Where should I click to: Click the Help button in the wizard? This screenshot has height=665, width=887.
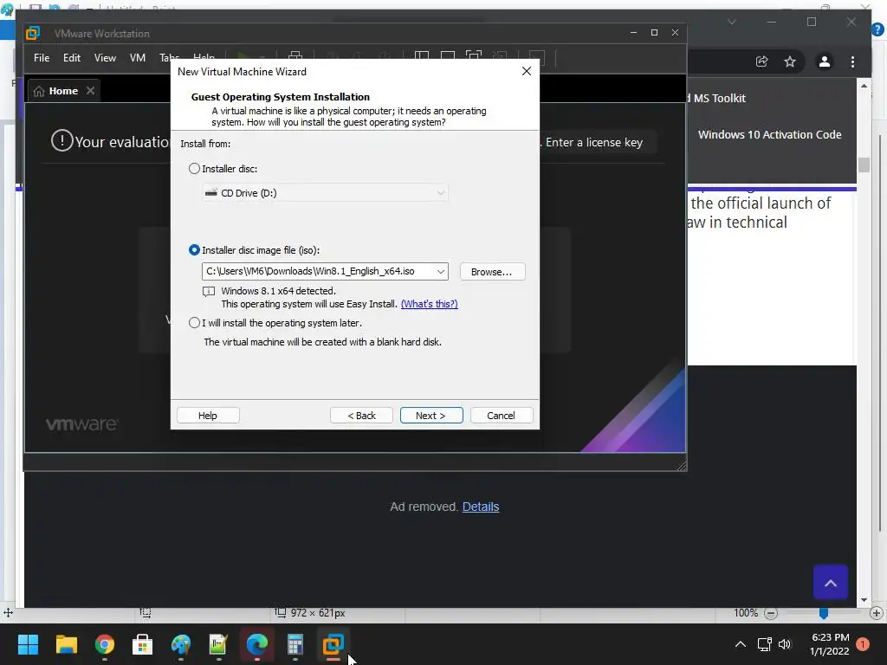pyautogui.click(x=208, y=416)
